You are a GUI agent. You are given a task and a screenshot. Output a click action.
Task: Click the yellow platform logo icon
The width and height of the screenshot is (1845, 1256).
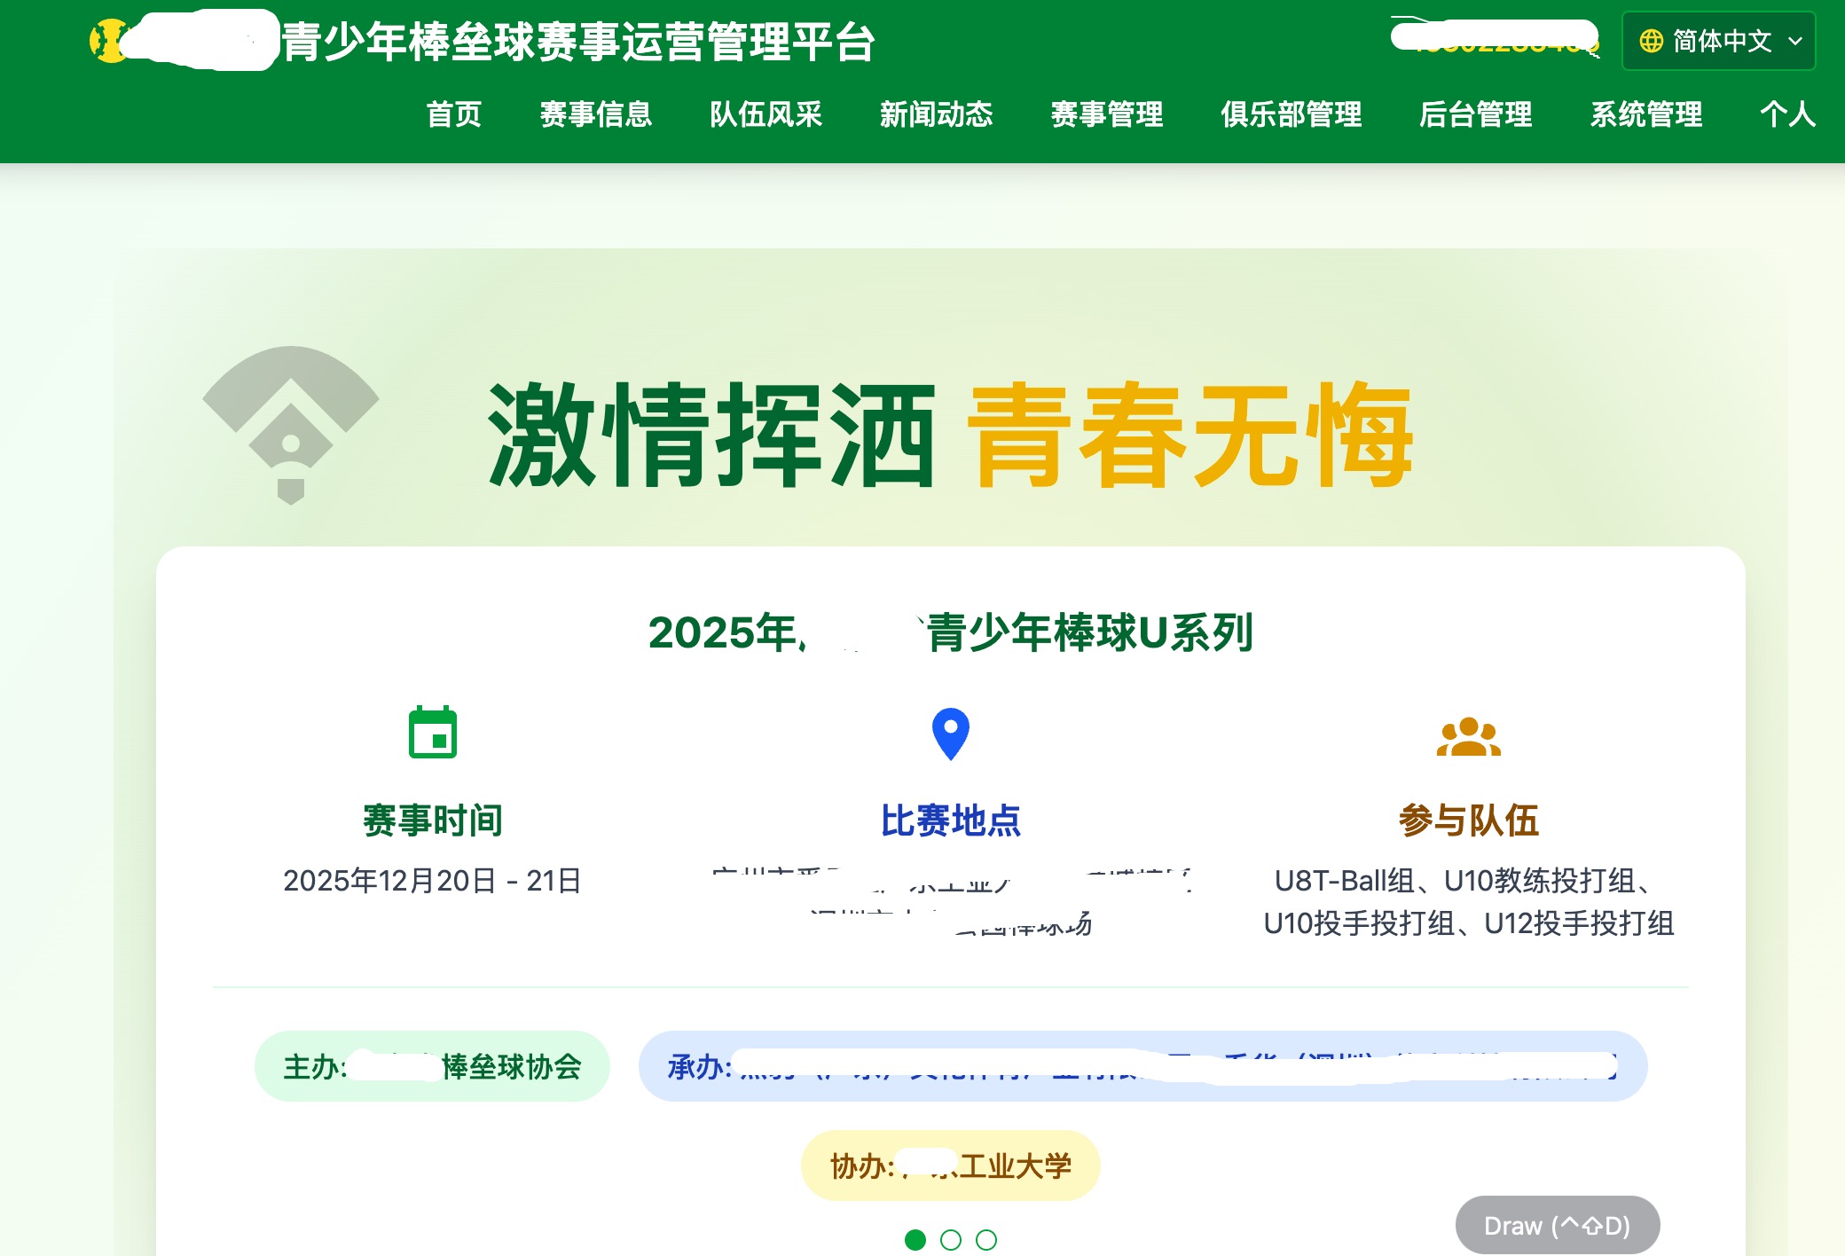click(109, 41)
